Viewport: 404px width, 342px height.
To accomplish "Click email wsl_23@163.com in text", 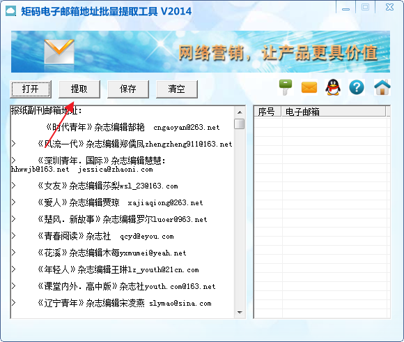I will pos(148,186).
